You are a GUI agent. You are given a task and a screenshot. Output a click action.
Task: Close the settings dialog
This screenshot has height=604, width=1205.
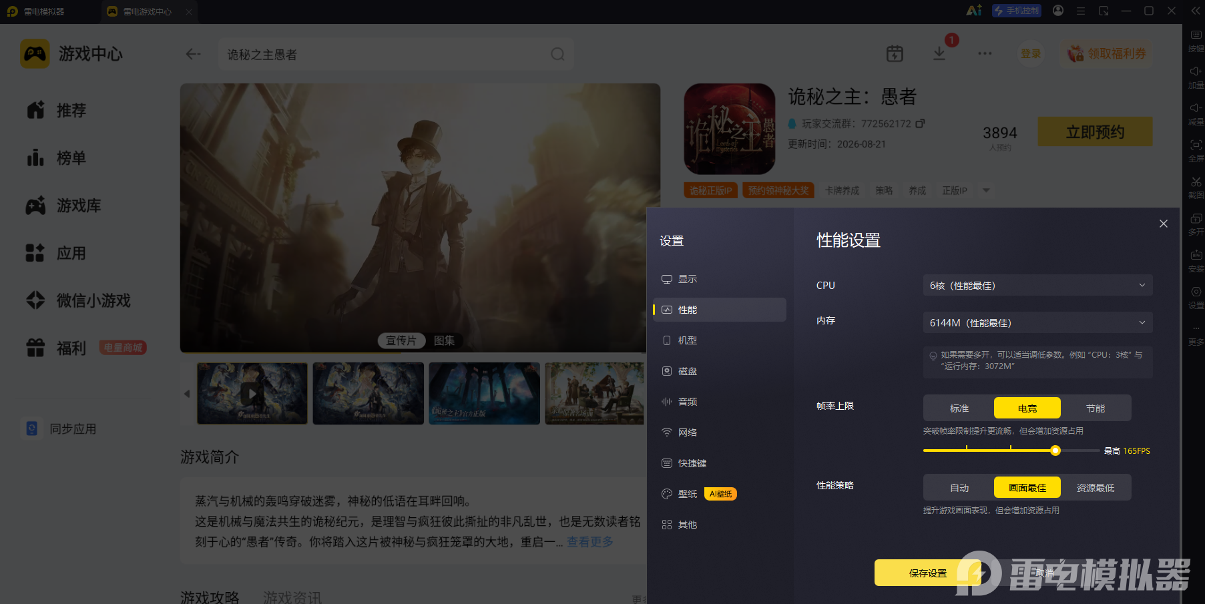[1164, 224]
